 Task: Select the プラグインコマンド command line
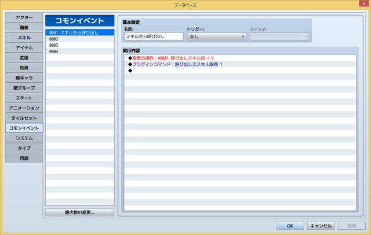pyautogui.click(x=240, y=64)
